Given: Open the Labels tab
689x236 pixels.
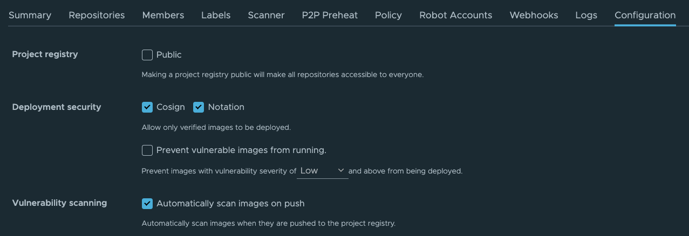Looking at the screenshot, I should coord(216,15).
